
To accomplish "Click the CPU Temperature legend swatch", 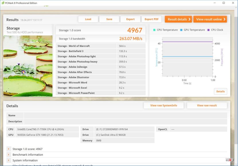I will [154, 30].
